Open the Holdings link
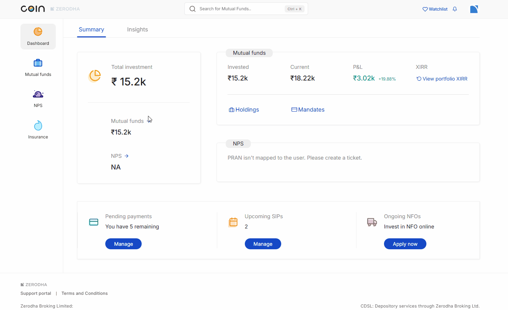Viewport: 508px width, 310px height. click(244, 110)
